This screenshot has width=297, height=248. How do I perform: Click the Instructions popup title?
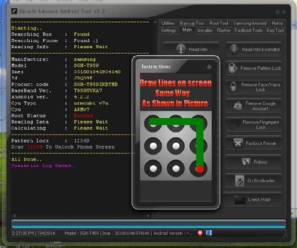point(156,66)
